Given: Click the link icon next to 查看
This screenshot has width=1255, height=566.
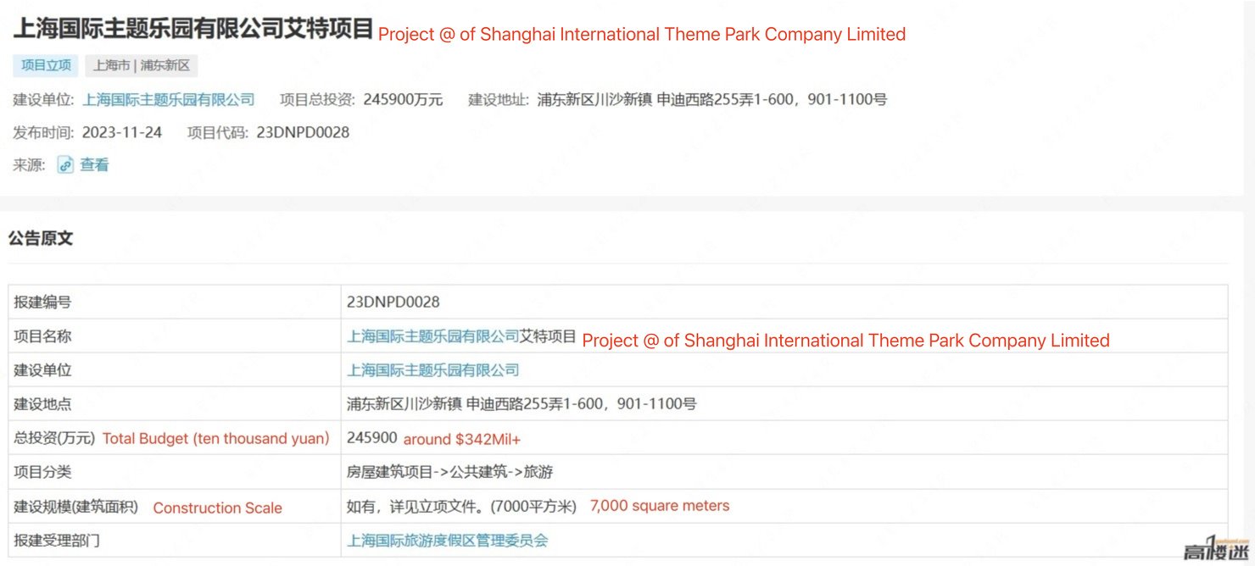Looking at the screenshot, I should click(65, 165).
